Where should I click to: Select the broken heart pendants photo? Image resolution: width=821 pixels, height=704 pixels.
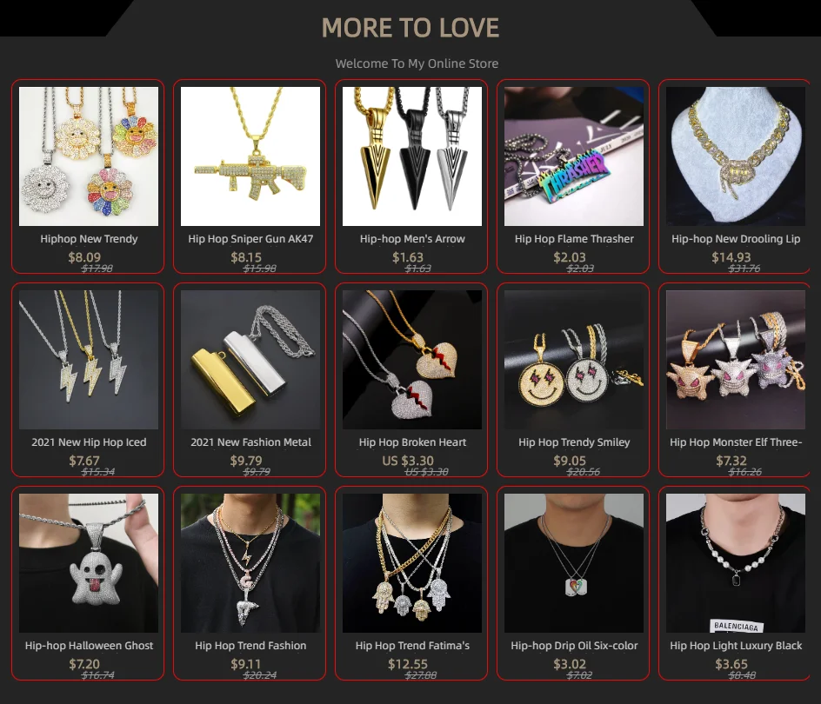[412, 360]
